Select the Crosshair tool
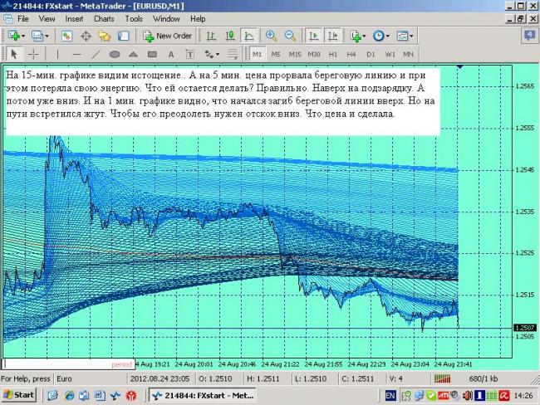Viewport: 540px width, 405px height. tap(33, 55)
